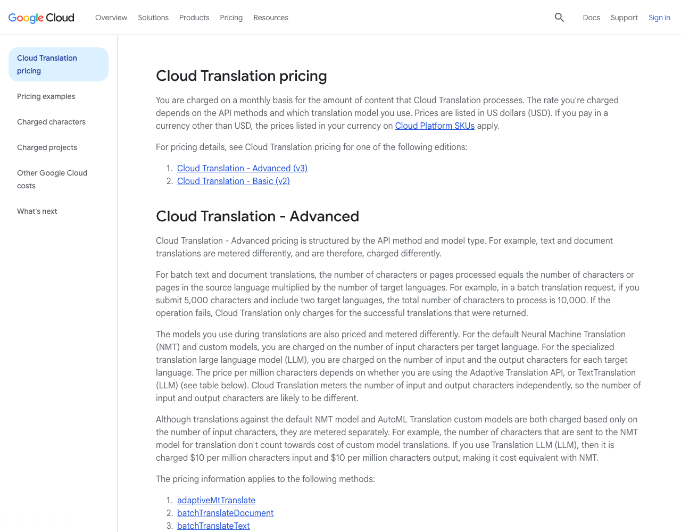681x532 pixels.
Task: Click the sentence beginning "For pricing details, see"
Action: [x=312, y=147]
